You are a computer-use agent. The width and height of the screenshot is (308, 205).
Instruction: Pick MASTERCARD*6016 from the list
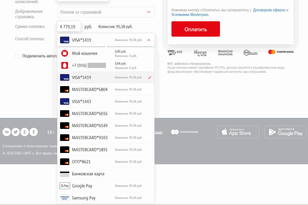106,114
